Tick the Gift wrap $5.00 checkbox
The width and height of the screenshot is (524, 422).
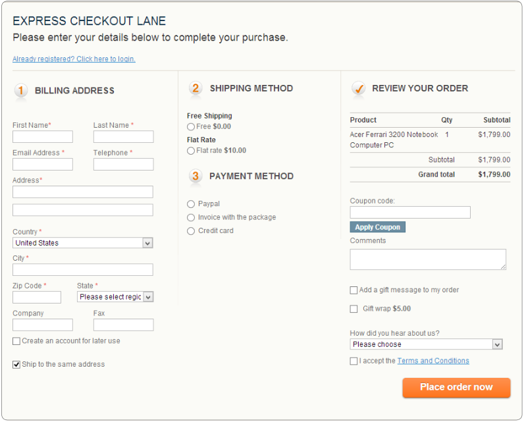pos(354,309)
